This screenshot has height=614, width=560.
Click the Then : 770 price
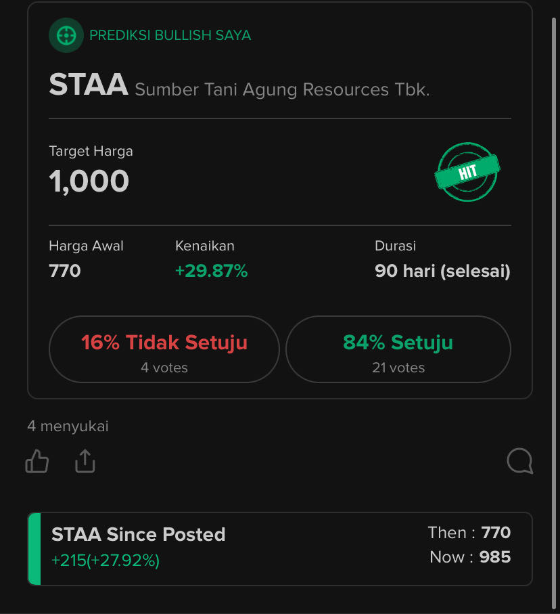tap(469, 533)
